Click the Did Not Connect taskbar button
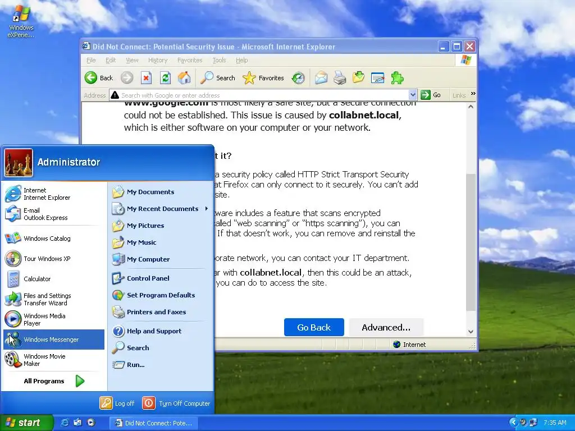The width and height of the screenshot is (575, 431). (x=154, y=423)
